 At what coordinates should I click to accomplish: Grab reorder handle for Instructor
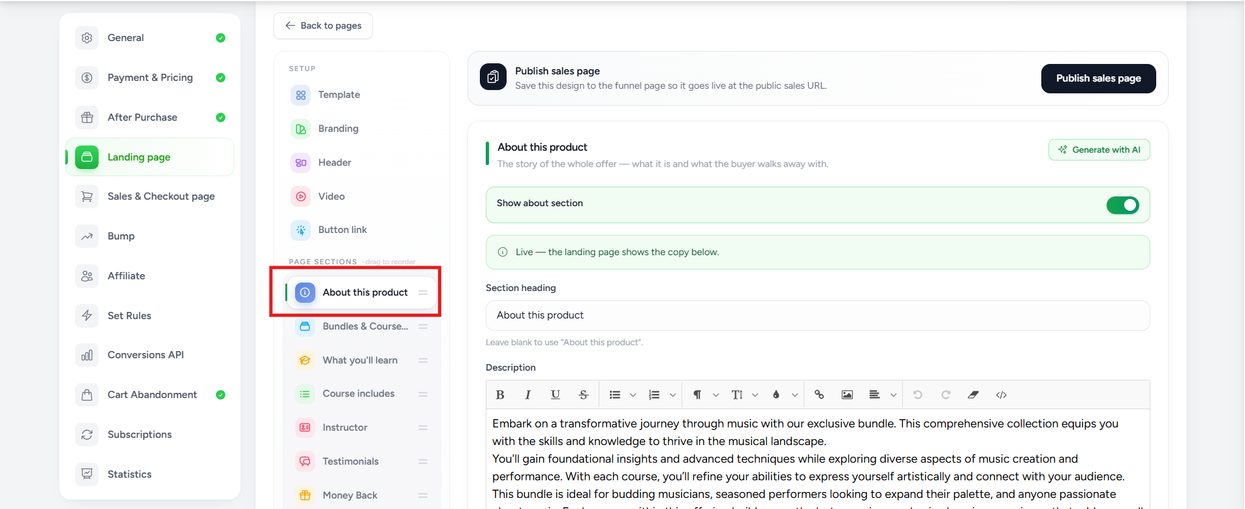click(423, 427)
